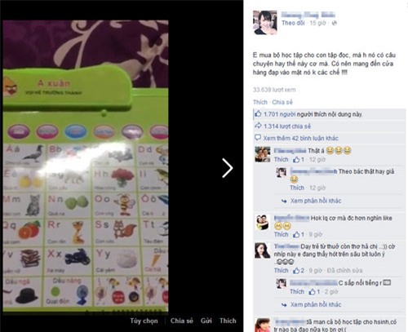Click like count thumb on 'Thật á' comment
The width and height of the screenshot is (408, 332).
coord(296,159)
